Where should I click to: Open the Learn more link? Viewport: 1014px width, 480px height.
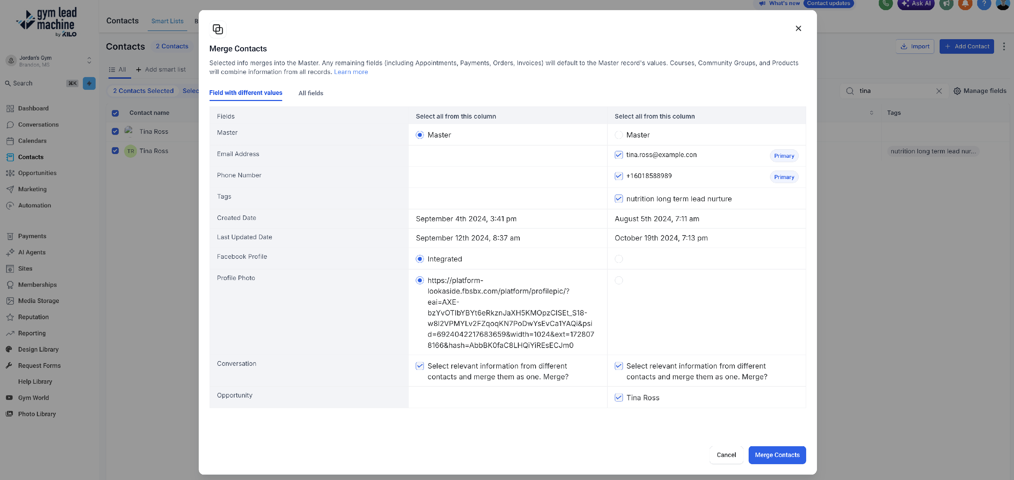pyautogui.click(x=351, y=72)
